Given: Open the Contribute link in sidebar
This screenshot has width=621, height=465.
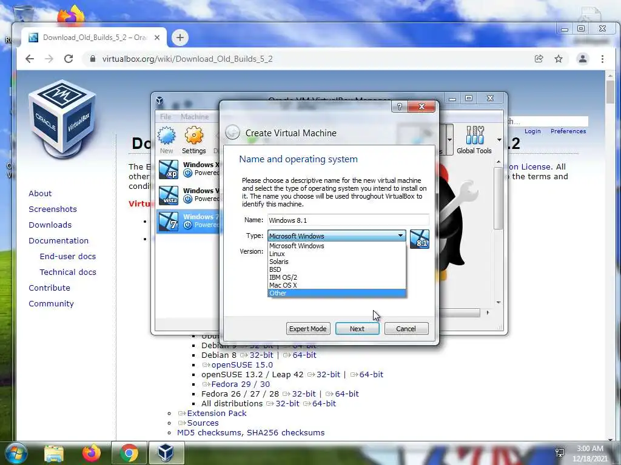Looking at the screenshot, I should (x=49, y=288).
